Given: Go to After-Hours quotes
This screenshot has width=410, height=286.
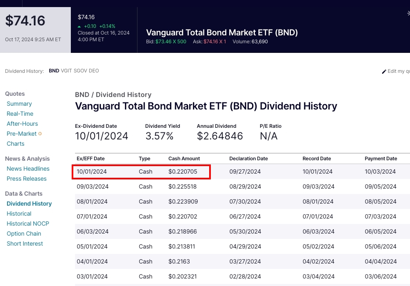Looking at the screenshot, I should tap(22, 124).
